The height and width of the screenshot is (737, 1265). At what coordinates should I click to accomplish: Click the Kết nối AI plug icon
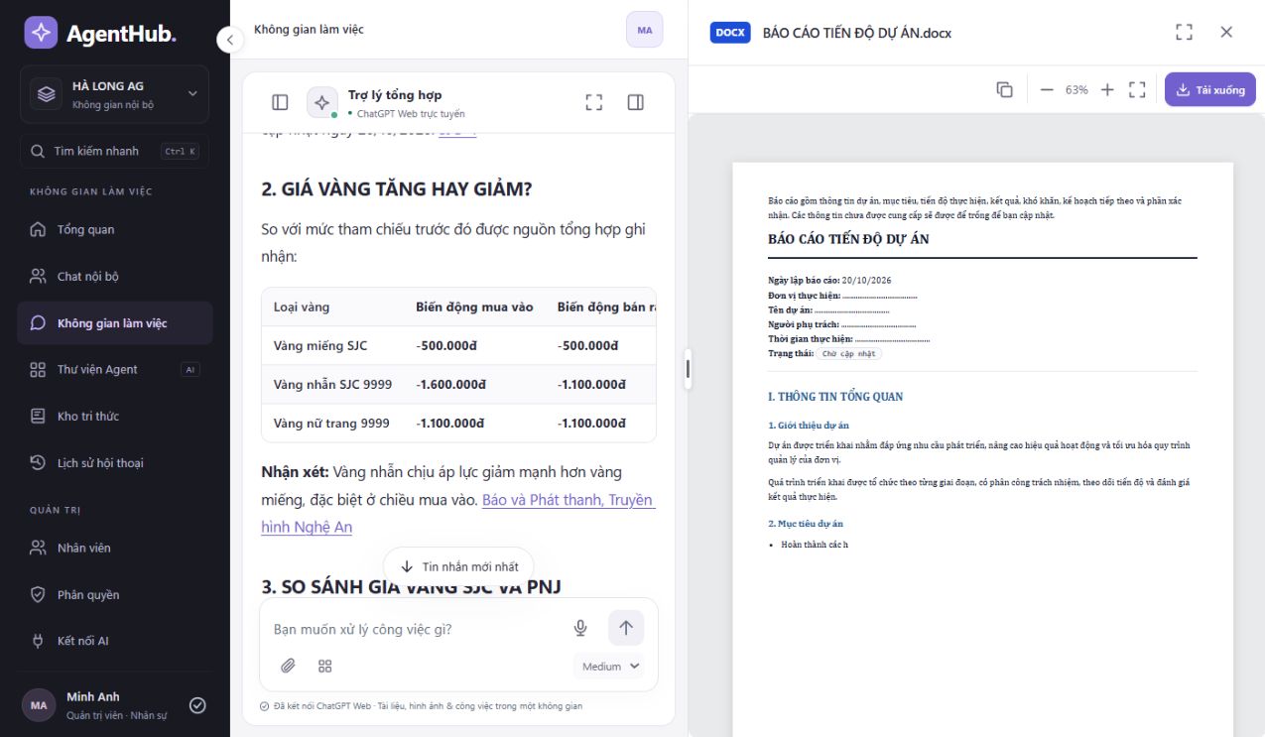[38, 641]
